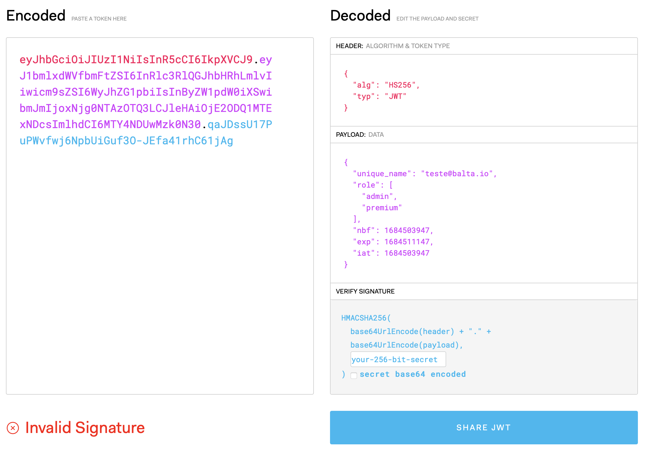Image resolution: width=646 pixels, height=453 pixels.
Task: Click into the encoded token textarea
Action: pyautogui.click(x=160, y=253)
